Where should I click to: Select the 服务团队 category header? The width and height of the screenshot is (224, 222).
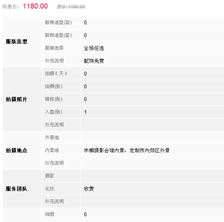(16, 189)
